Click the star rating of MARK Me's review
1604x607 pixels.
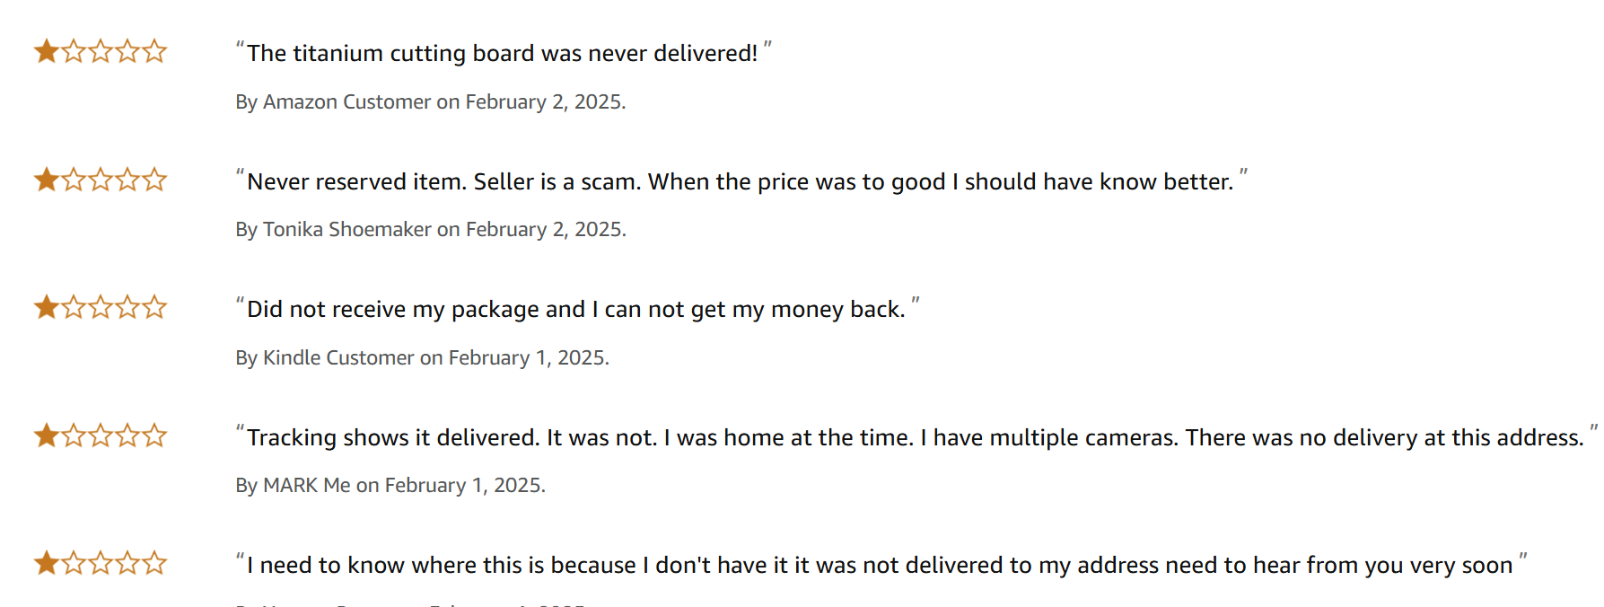tap(101, 435)
